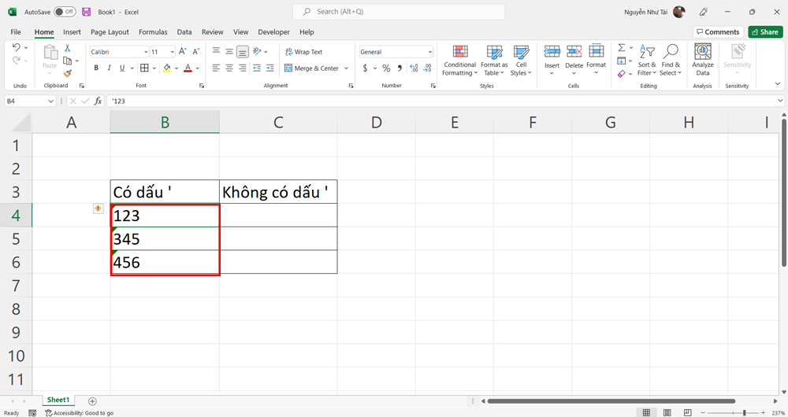Click the AutoSum sigma icon
The height and width of the screenshot is (417, 788).
point(622,48)
